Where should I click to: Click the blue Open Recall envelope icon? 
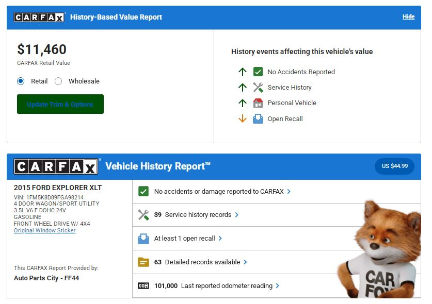(x=258, y=119)
